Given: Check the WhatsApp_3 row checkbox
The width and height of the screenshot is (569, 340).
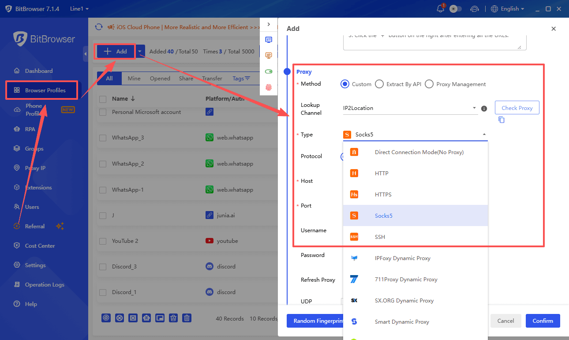Looking at the screenshot, I should click(x=103, y=138).
